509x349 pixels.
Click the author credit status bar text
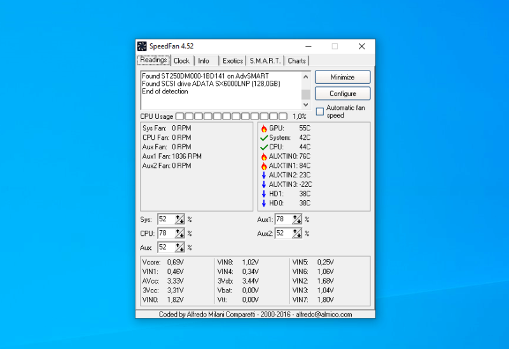tap(256, 314)
